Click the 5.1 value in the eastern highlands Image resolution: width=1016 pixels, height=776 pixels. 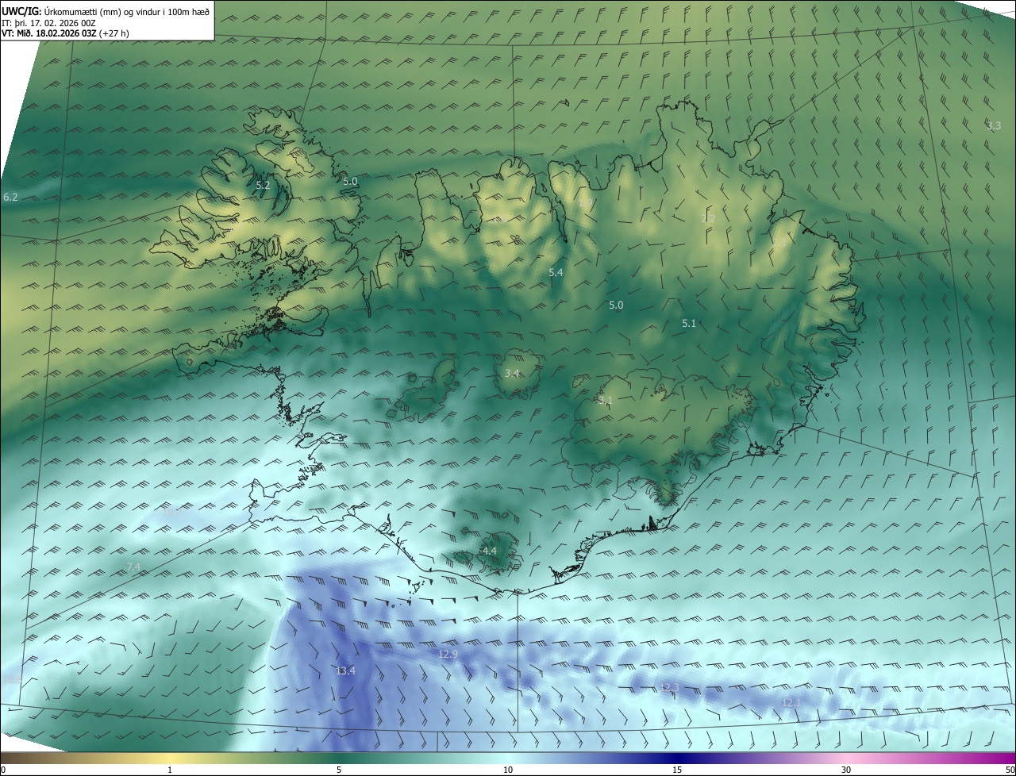[x=689, y=324]
